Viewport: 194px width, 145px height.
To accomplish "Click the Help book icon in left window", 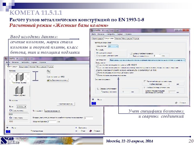I will (x=91, y=131).
